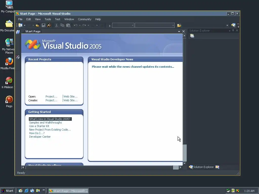The width and height of the screenshot is (259, 194).
Task: Click the Visual Studio 2005 logo banner
Action: tap(63, 44)
